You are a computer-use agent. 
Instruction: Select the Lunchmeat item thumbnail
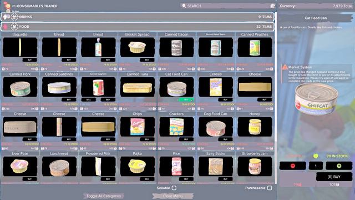[x=59, y=166]
